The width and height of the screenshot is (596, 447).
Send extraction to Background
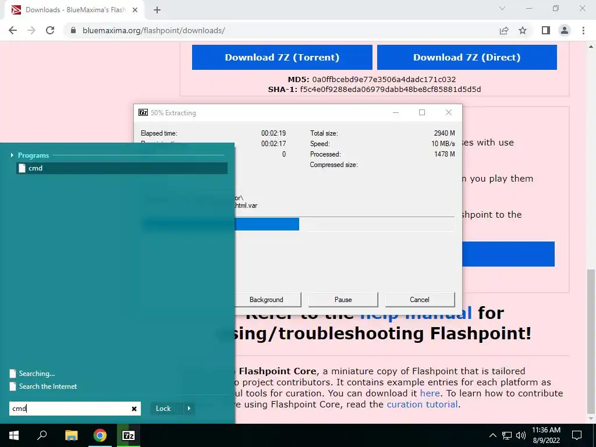click(x=268, y=300)
